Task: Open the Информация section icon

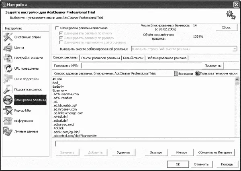Action: (8, 121)
